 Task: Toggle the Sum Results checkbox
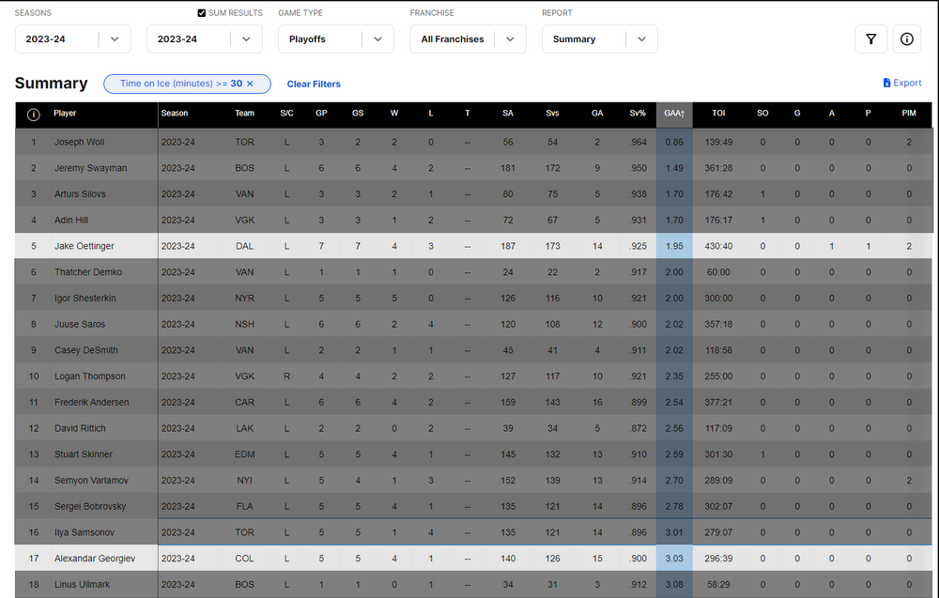pyautogui.click(x=202, y=13)
